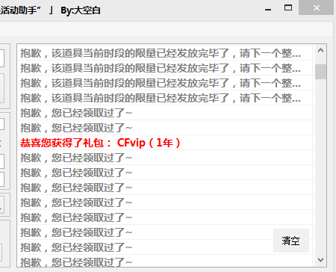
Task: Close the 活动助手 window
Action: [x=316, y=8]
